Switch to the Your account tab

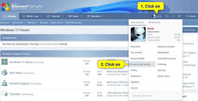(137, 22)
